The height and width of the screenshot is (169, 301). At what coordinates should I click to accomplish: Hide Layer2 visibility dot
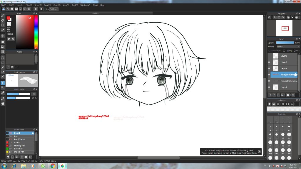(269, 62)
